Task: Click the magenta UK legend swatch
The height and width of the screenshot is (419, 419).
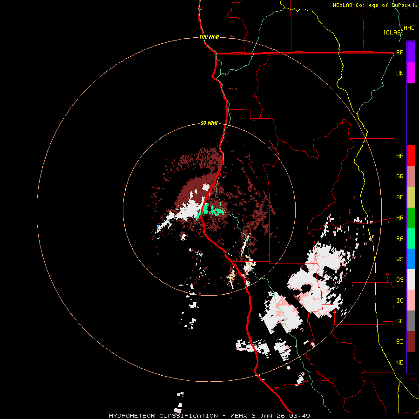Action: pos(411,73)
